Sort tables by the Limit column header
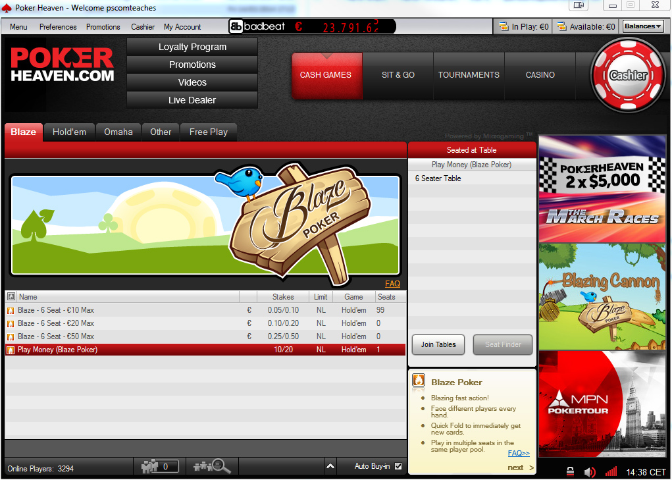Viewport: 672px width, 480px height. (321, 296)
